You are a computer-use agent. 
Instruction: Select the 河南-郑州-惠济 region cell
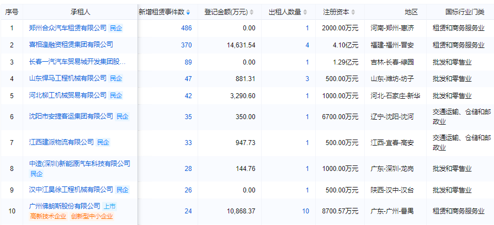(x=392, y=28)
